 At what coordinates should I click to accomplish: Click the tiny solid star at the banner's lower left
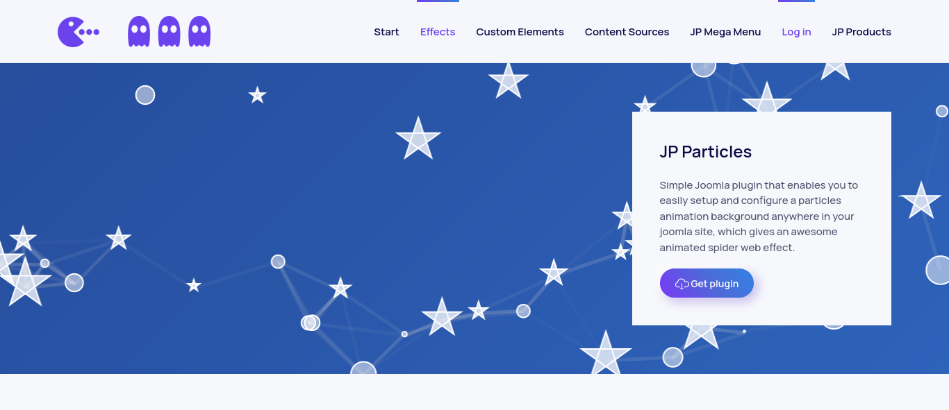point(194,285)
